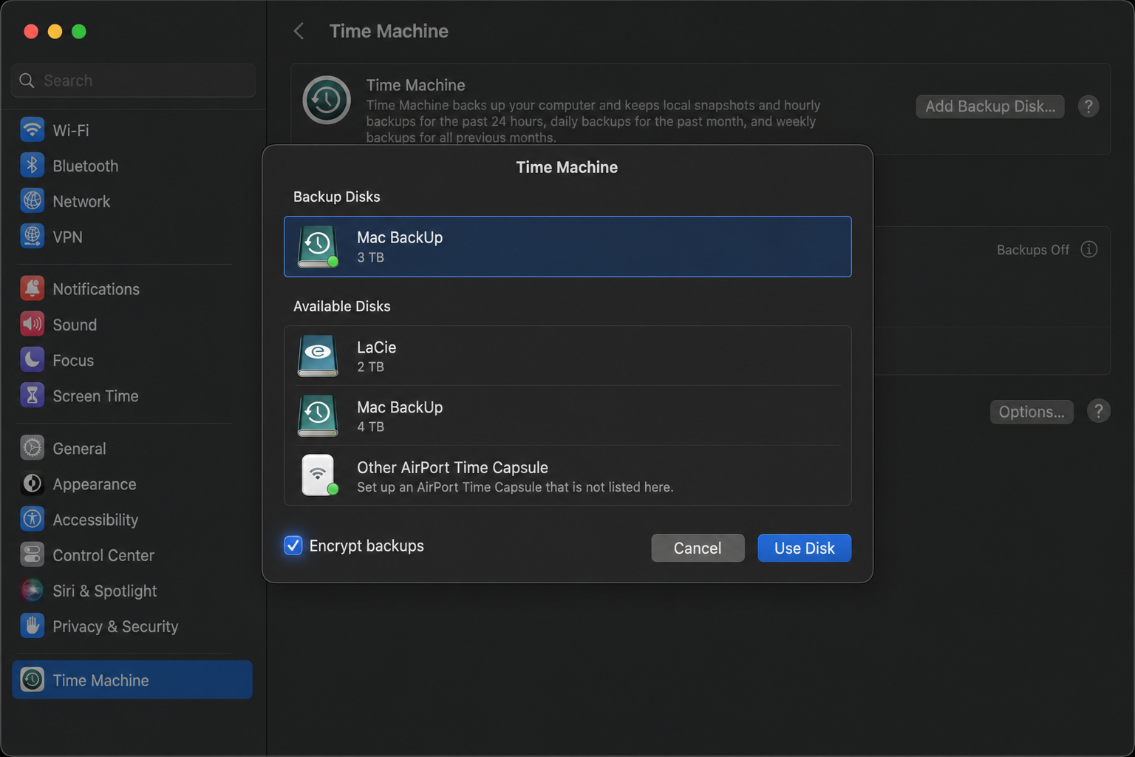Click the 'Backup Disks' heading
This screenshot has width=1135, height=757.
pos(336,197)
